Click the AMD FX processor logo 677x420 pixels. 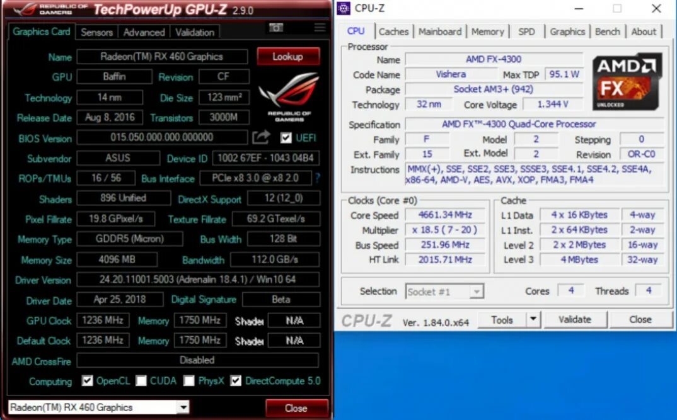point(627,81)
